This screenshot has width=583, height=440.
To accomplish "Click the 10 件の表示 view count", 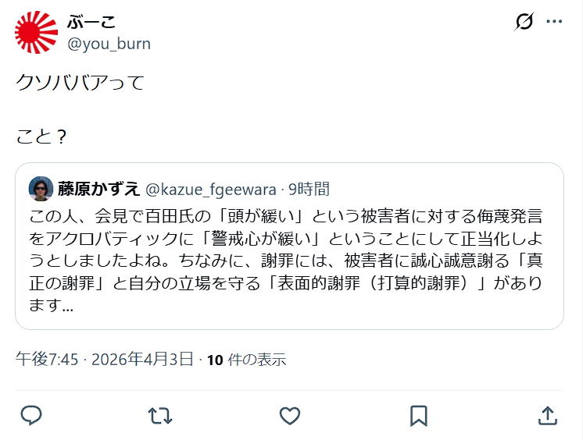I will click(246, 359).
